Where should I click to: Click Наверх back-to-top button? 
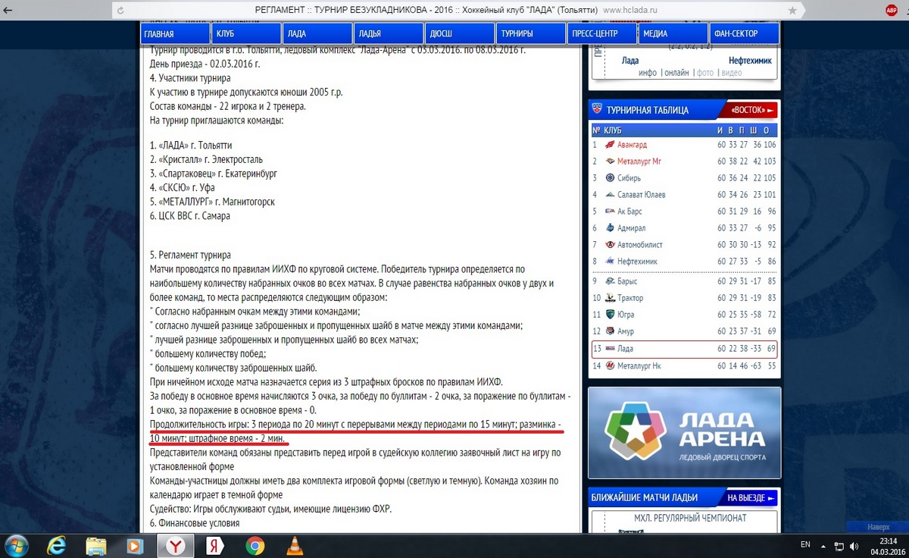click(x=878, y=526)
